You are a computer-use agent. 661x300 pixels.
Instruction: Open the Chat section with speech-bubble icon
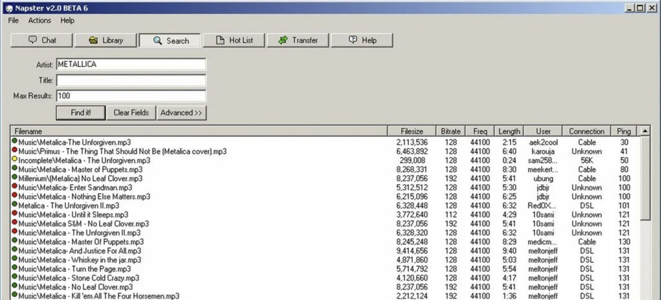(x=41, y=40)
